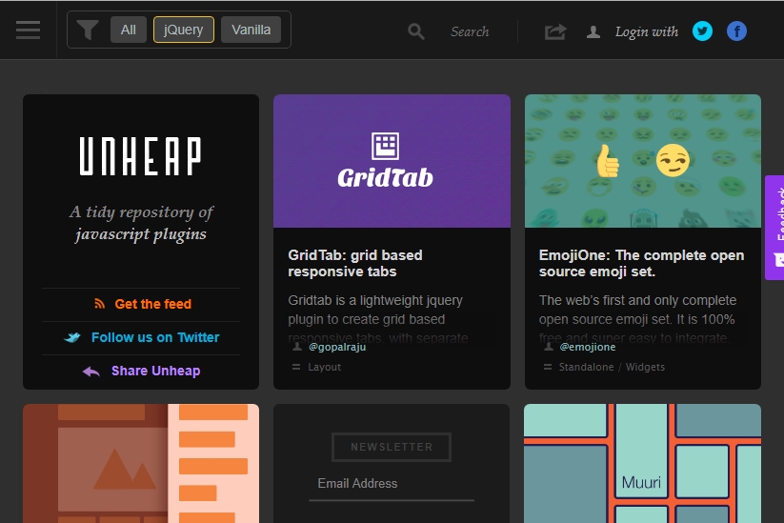
Task: Open the purple Feedback side tab
Action: click(774, 228)
